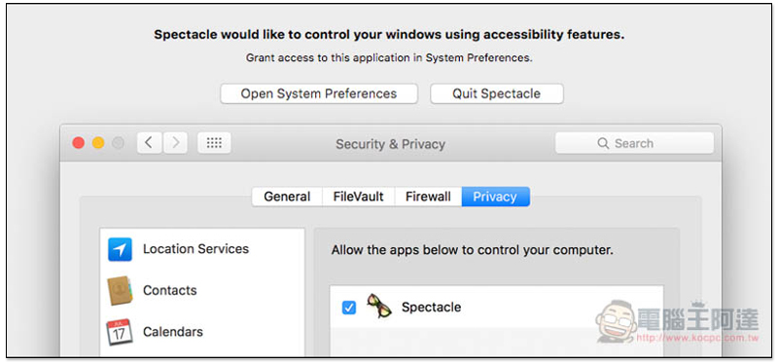The height and width of the screenshot is (362, 778).
Task: Show all preferences grid icon
Action: tap(214, 143)
